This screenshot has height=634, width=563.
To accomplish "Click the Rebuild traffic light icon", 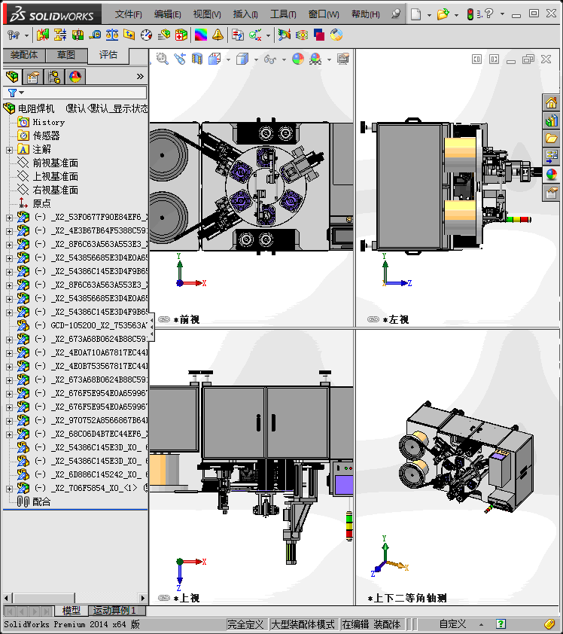I will 470,14.
